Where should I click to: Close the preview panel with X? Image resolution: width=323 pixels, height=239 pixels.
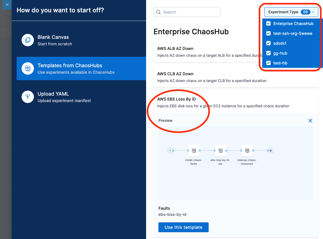(310, 121)
